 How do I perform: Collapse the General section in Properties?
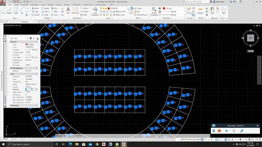click(x=36, y=42)
